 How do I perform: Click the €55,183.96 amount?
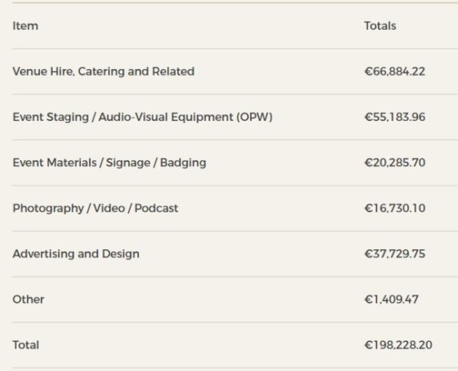pos(395,117)
